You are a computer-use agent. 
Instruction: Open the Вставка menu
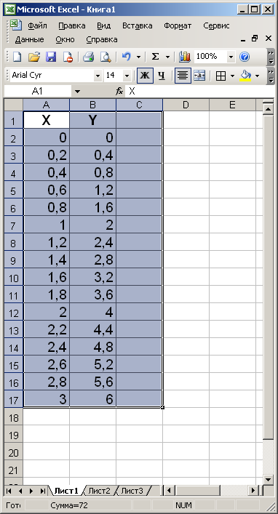coord(138,25)
